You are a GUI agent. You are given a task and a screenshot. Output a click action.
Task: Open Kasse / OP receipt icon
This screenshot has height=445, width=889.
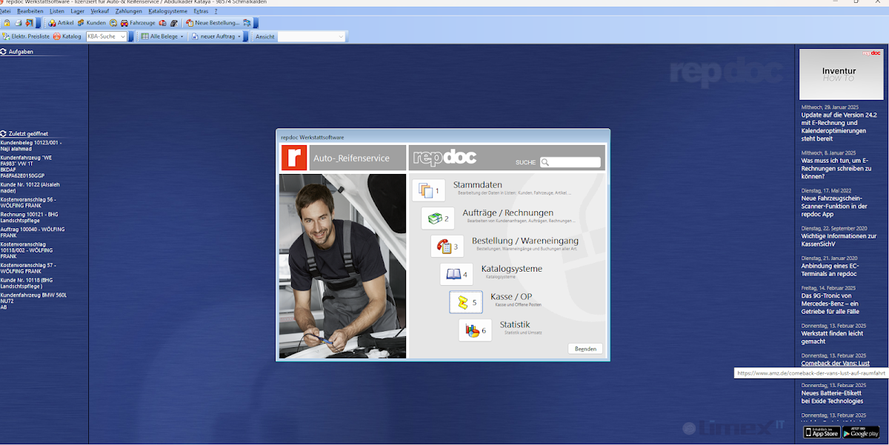(x=465, y=302)
